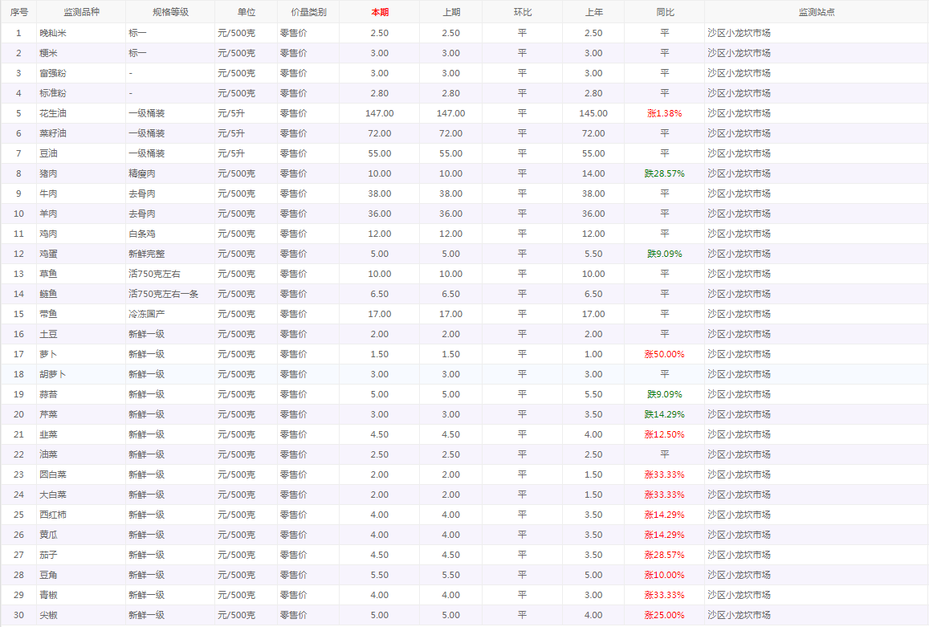Select the 监测品种 column header
The height and width of the screenshot is (627, 929).
pyautogui.click(x=80, y=12)
